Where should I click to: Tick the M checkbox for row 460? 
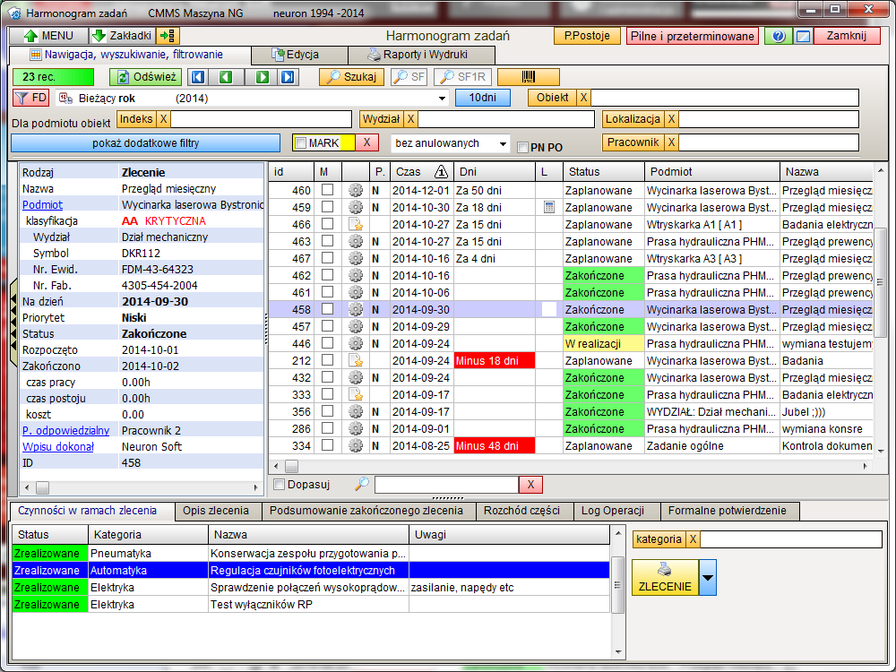[x=327, y=190]
